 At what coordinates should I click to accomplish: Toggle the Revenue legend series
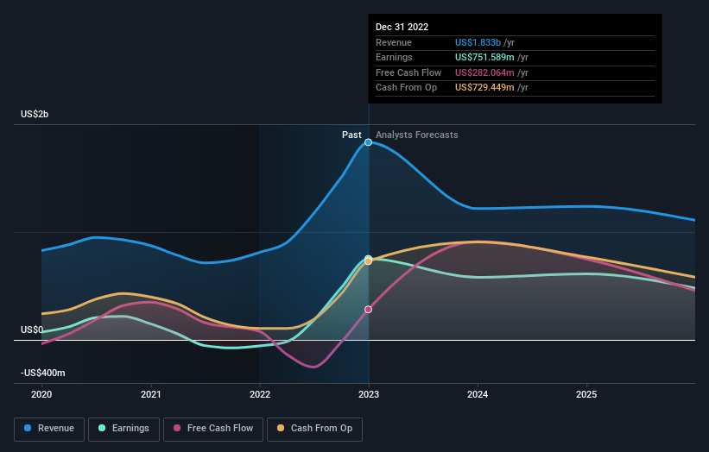[49, 429]
